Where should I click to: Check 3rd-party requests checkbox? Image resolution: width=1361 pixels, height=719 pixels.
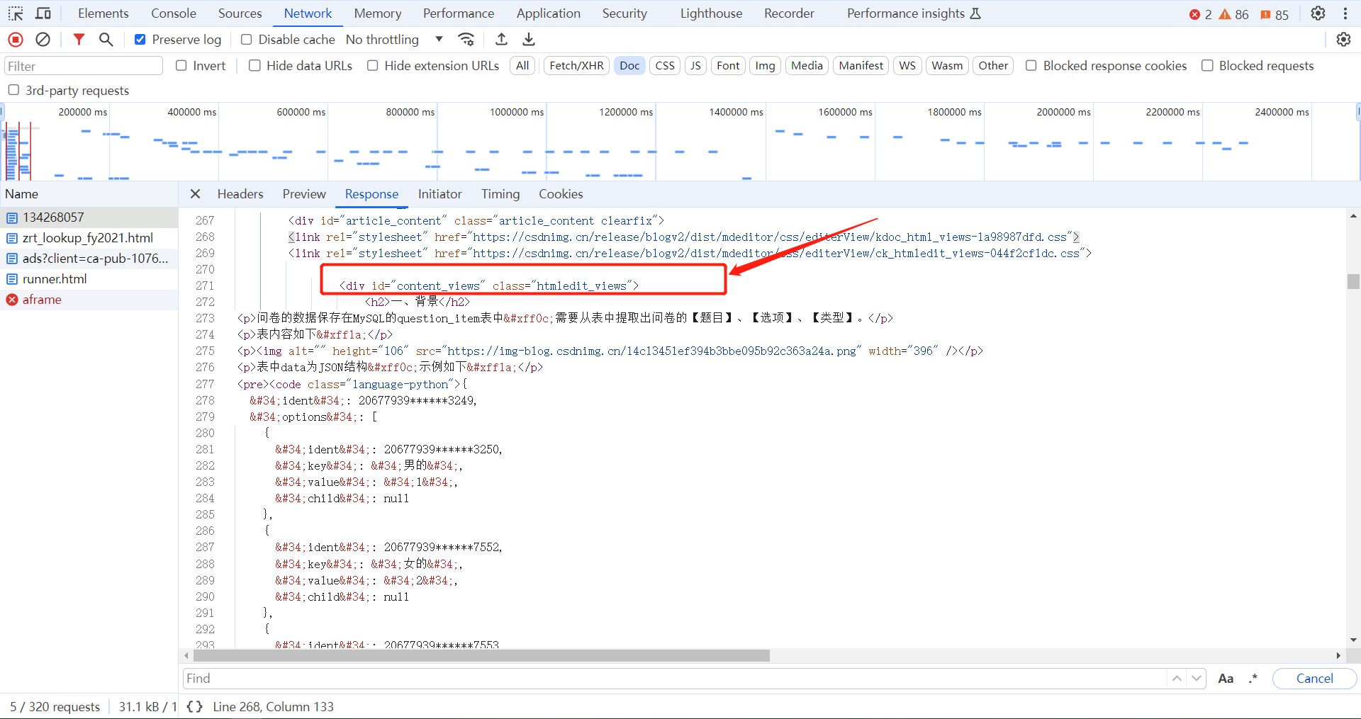(13, 90)
